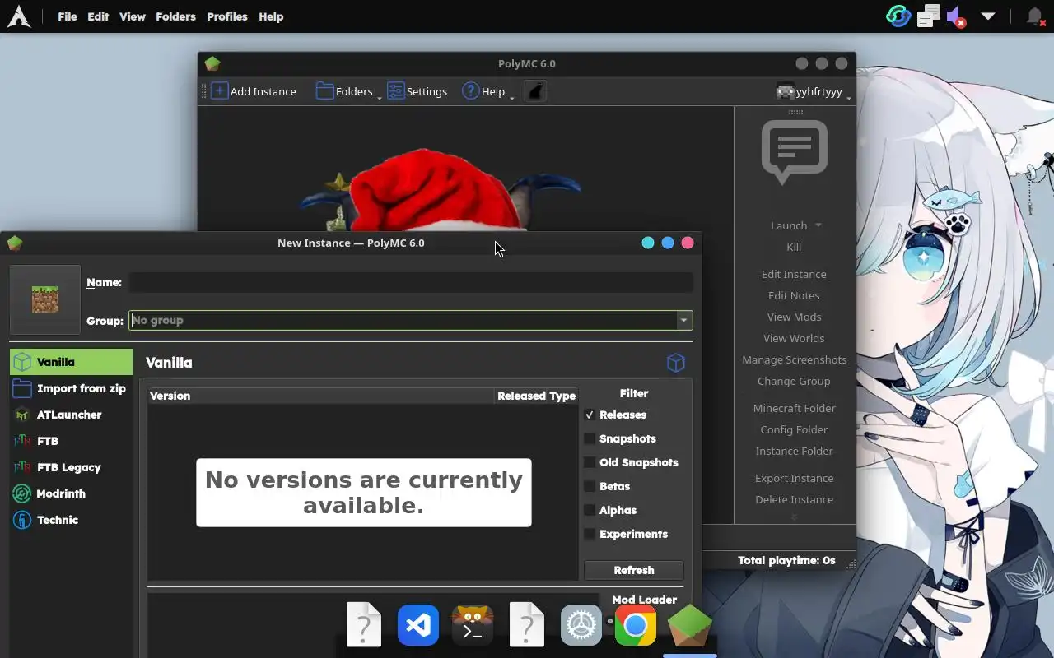Open Google Chrome from dock
The image size is (1054, 658).
coord(635,627)
